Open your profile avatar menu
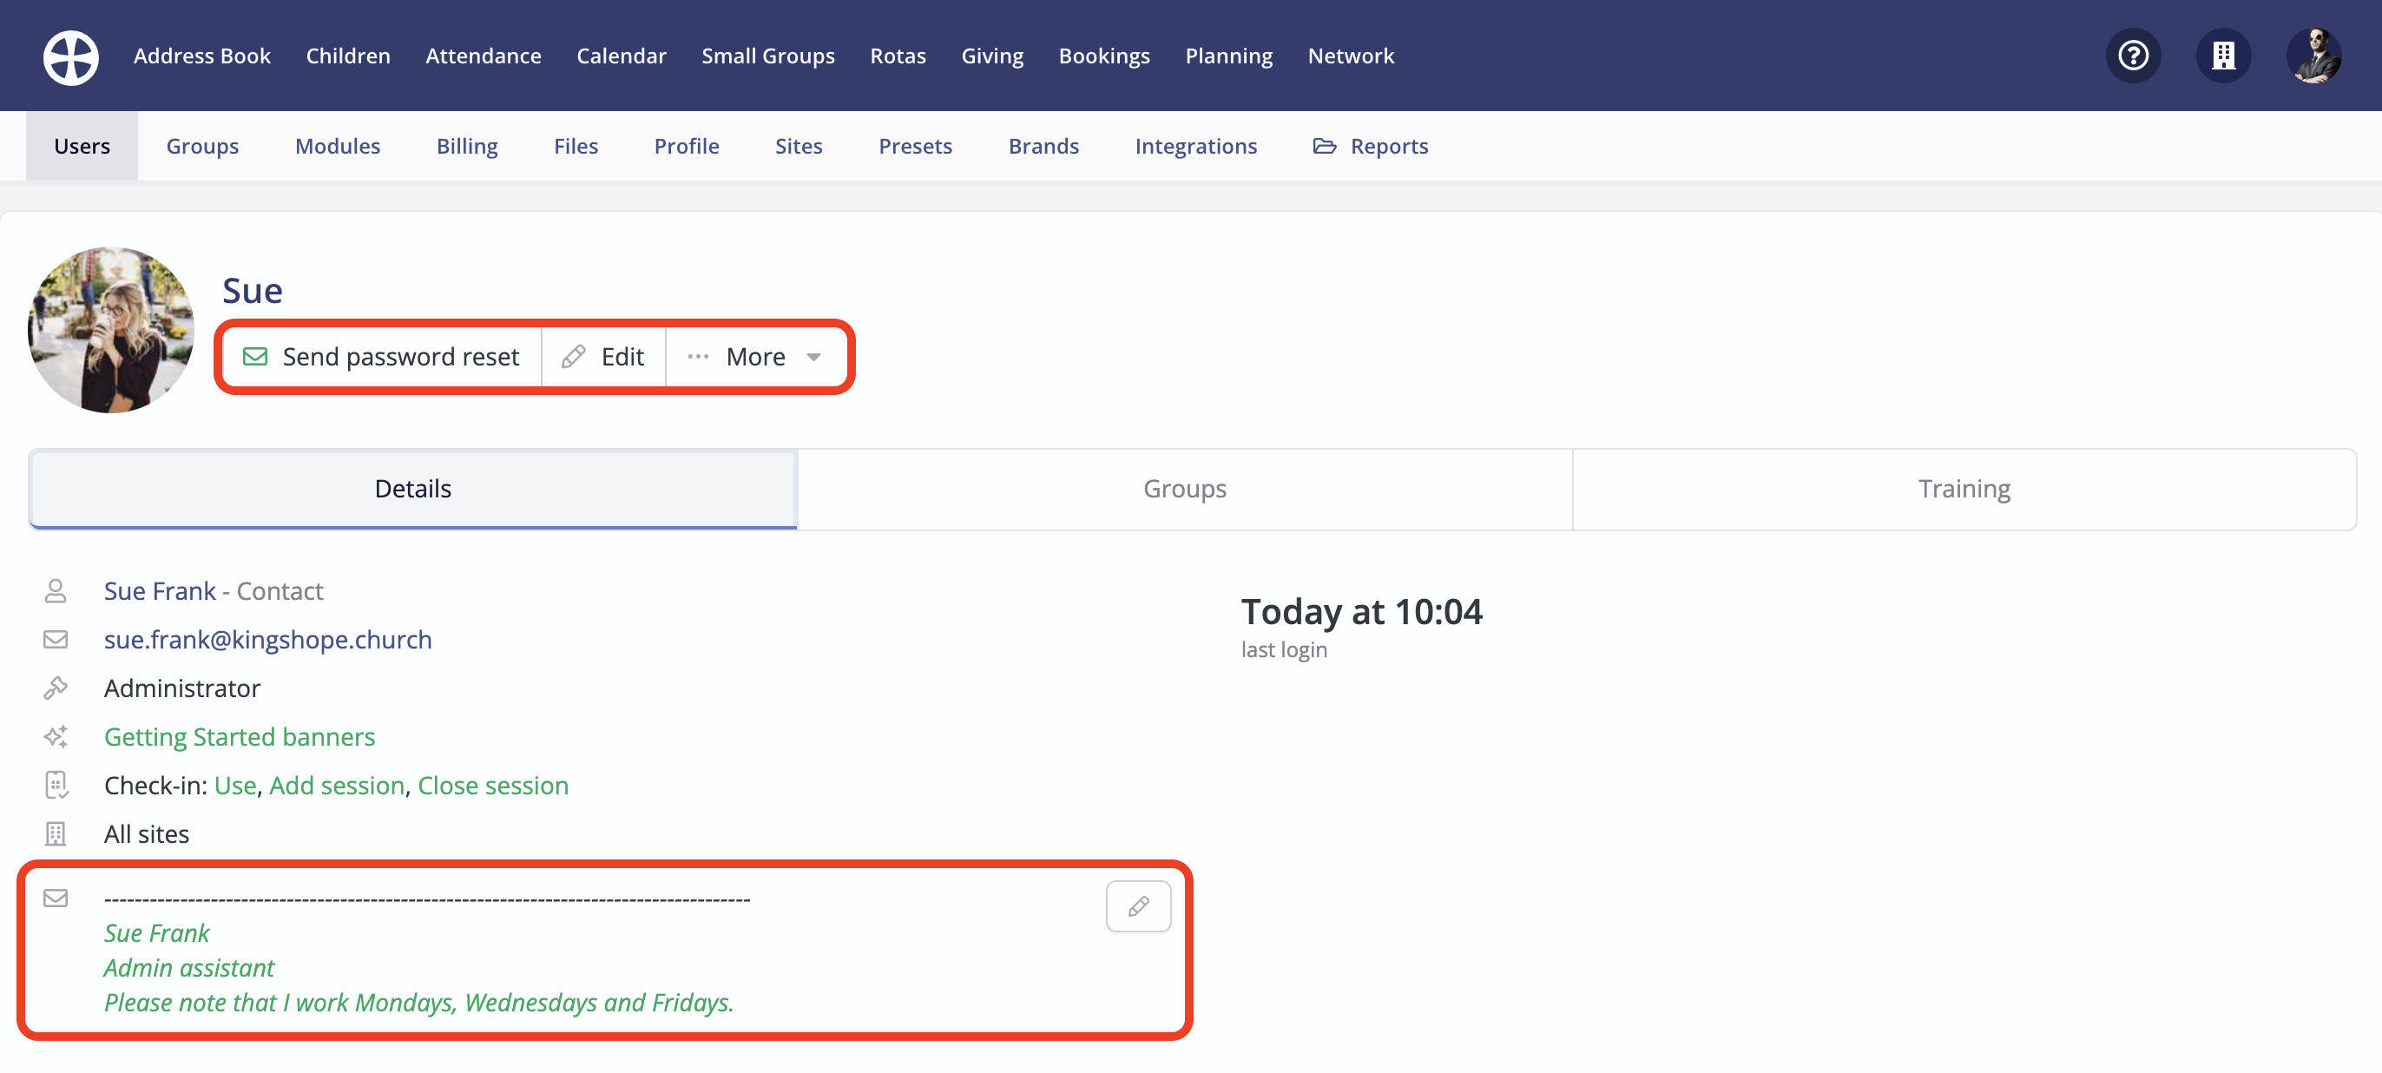 (x=2313, y=56)
